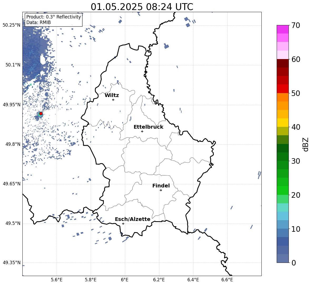312x285 pixels.
Task: Click the Data: RMIB text
Action: [38, 22]
